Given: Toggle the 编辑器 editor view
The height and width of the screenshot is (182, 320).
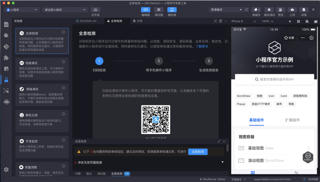Looking at the screenshot, I should pos(145,10).
